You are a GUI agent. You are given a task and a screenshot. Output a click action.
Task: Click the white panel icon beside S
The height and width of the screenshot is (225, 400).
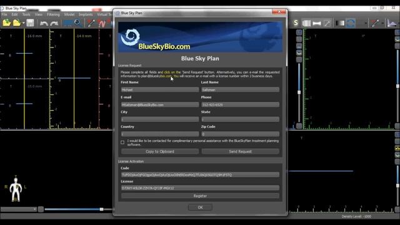coord(306,23)
